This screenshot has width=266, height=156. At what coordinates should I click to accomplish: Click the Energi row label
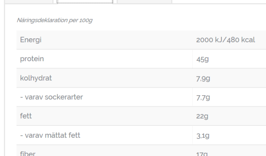coord(31,40)
